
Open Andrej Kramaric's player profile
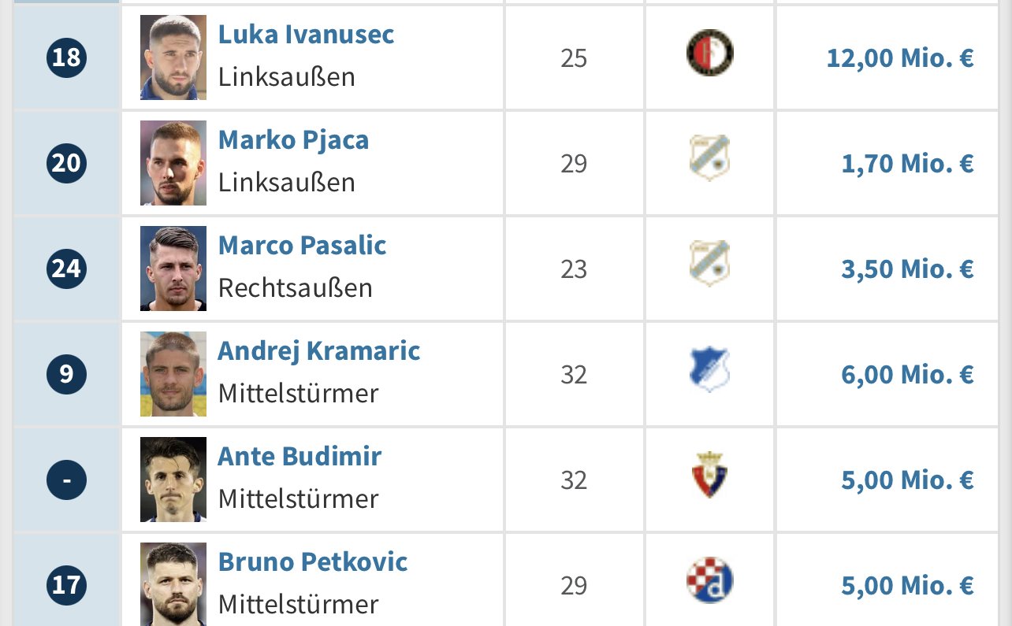pos(319,350)
